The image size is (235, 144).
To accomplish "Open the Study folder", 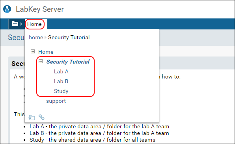I will pyautogui.click(x=61, y=91).
